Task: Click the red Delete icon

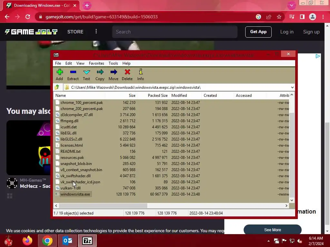Action: 127,75
